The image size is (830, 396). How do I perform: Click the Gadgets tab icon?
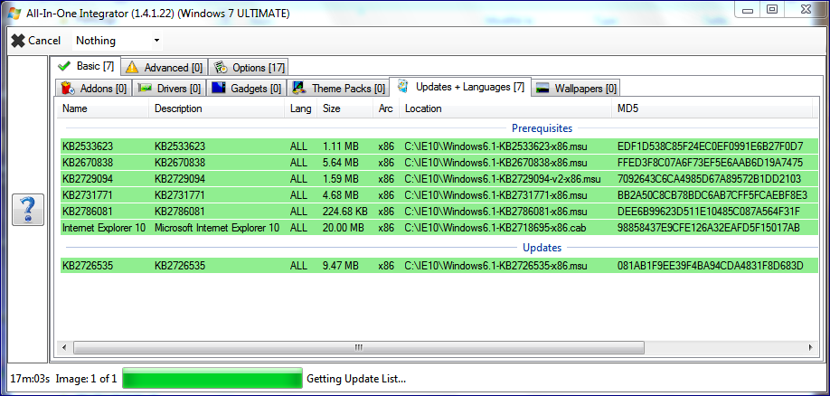(x=218, y=89)
